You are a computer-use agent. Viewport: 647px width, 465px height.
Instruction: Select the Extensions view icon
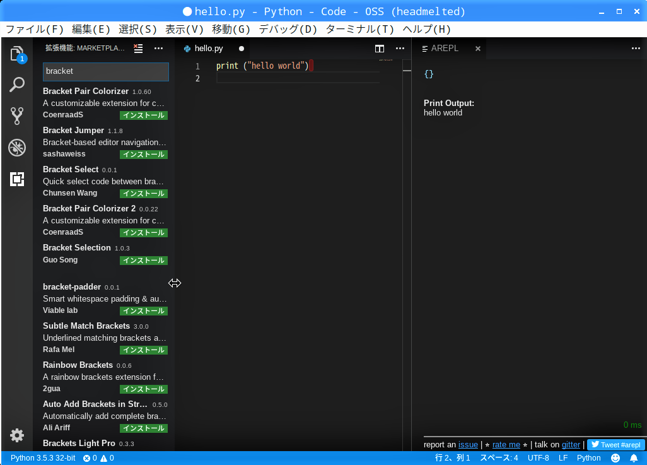pyautogui.click(x=17, y=179)
